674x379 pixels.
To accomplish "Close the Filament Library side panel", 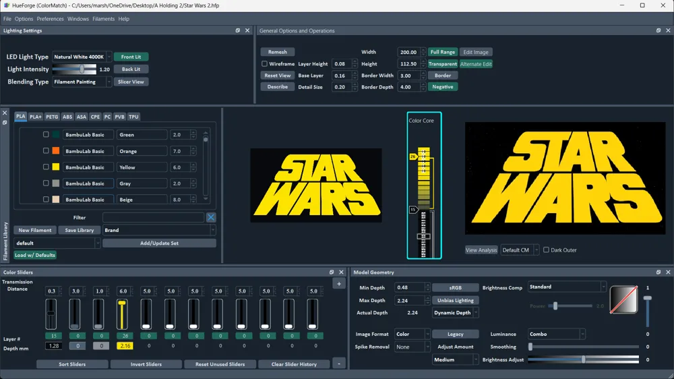I will tap(5, 113).
